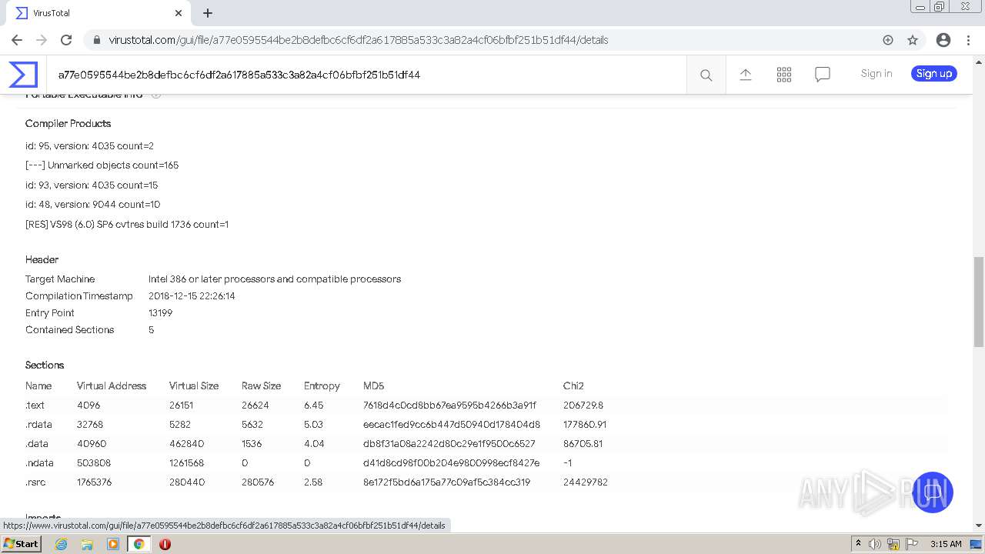Select the VirusTotal browser tab

pyautogui.click(x=98, y=13)
